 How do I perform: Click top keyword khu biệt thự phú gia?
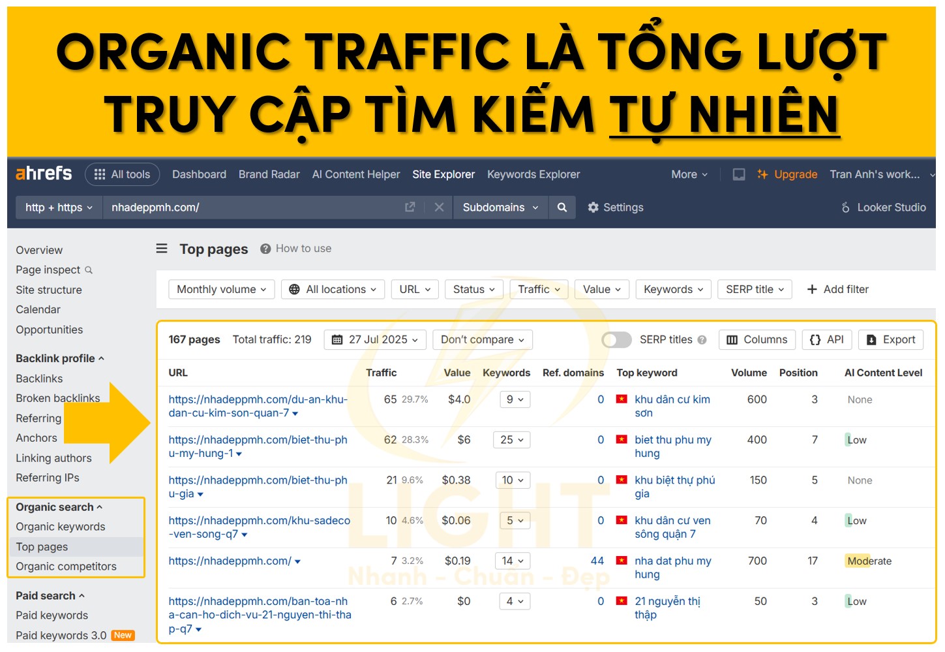pyautogui.click(x=675, y=487)
